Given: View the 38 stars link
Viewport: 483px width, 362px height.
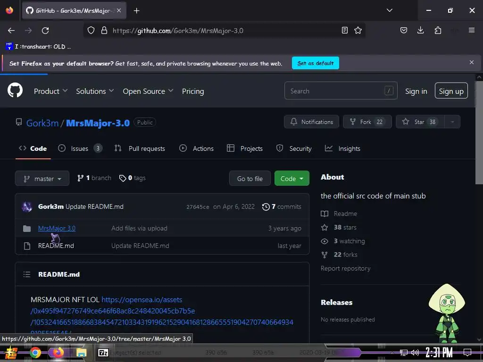Looking at the screenshot, I should pyautogui.click(x=339, y=227).
